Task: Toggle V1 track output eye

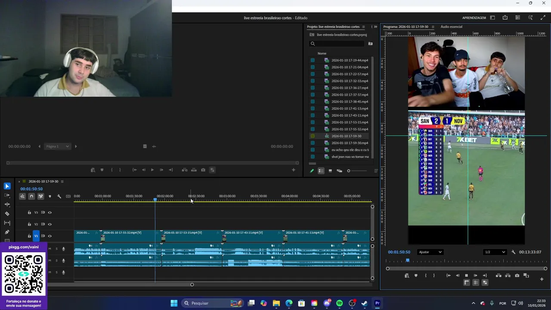Action: point(50,236)
